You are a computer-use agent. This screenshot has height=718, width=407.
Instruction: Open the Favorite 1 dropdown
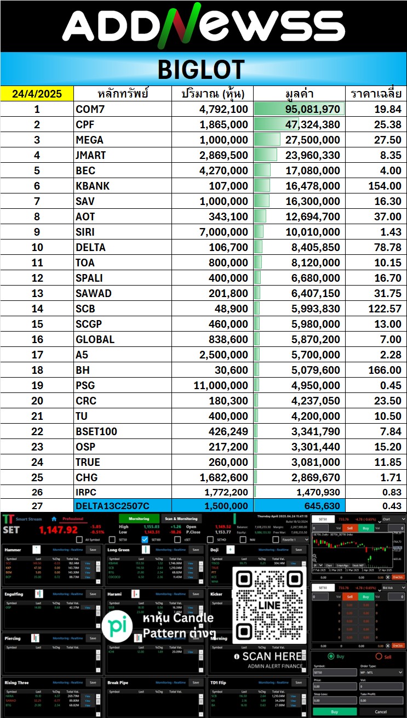295,539
